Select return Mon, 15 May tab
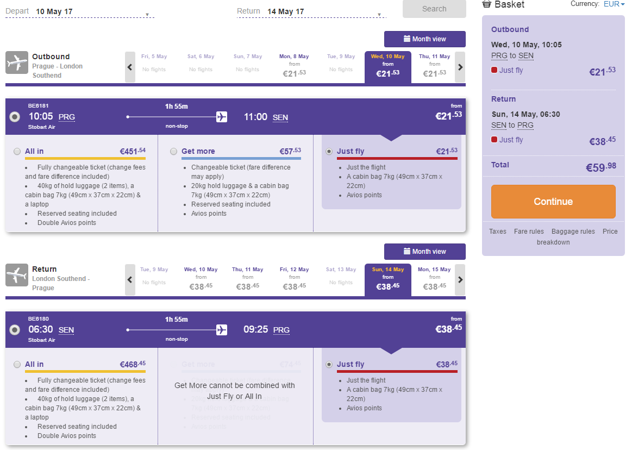632x450 pixels. pos(434,279)
